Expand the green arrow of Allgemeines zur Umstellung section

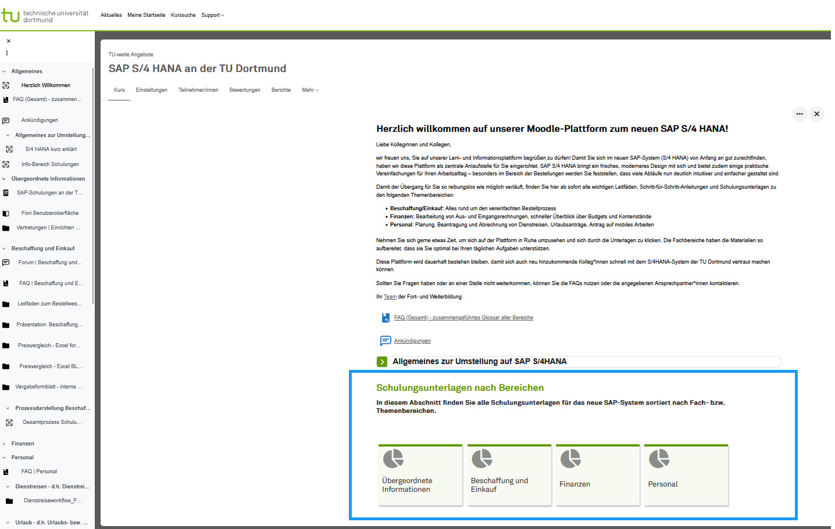pos(382,362)
